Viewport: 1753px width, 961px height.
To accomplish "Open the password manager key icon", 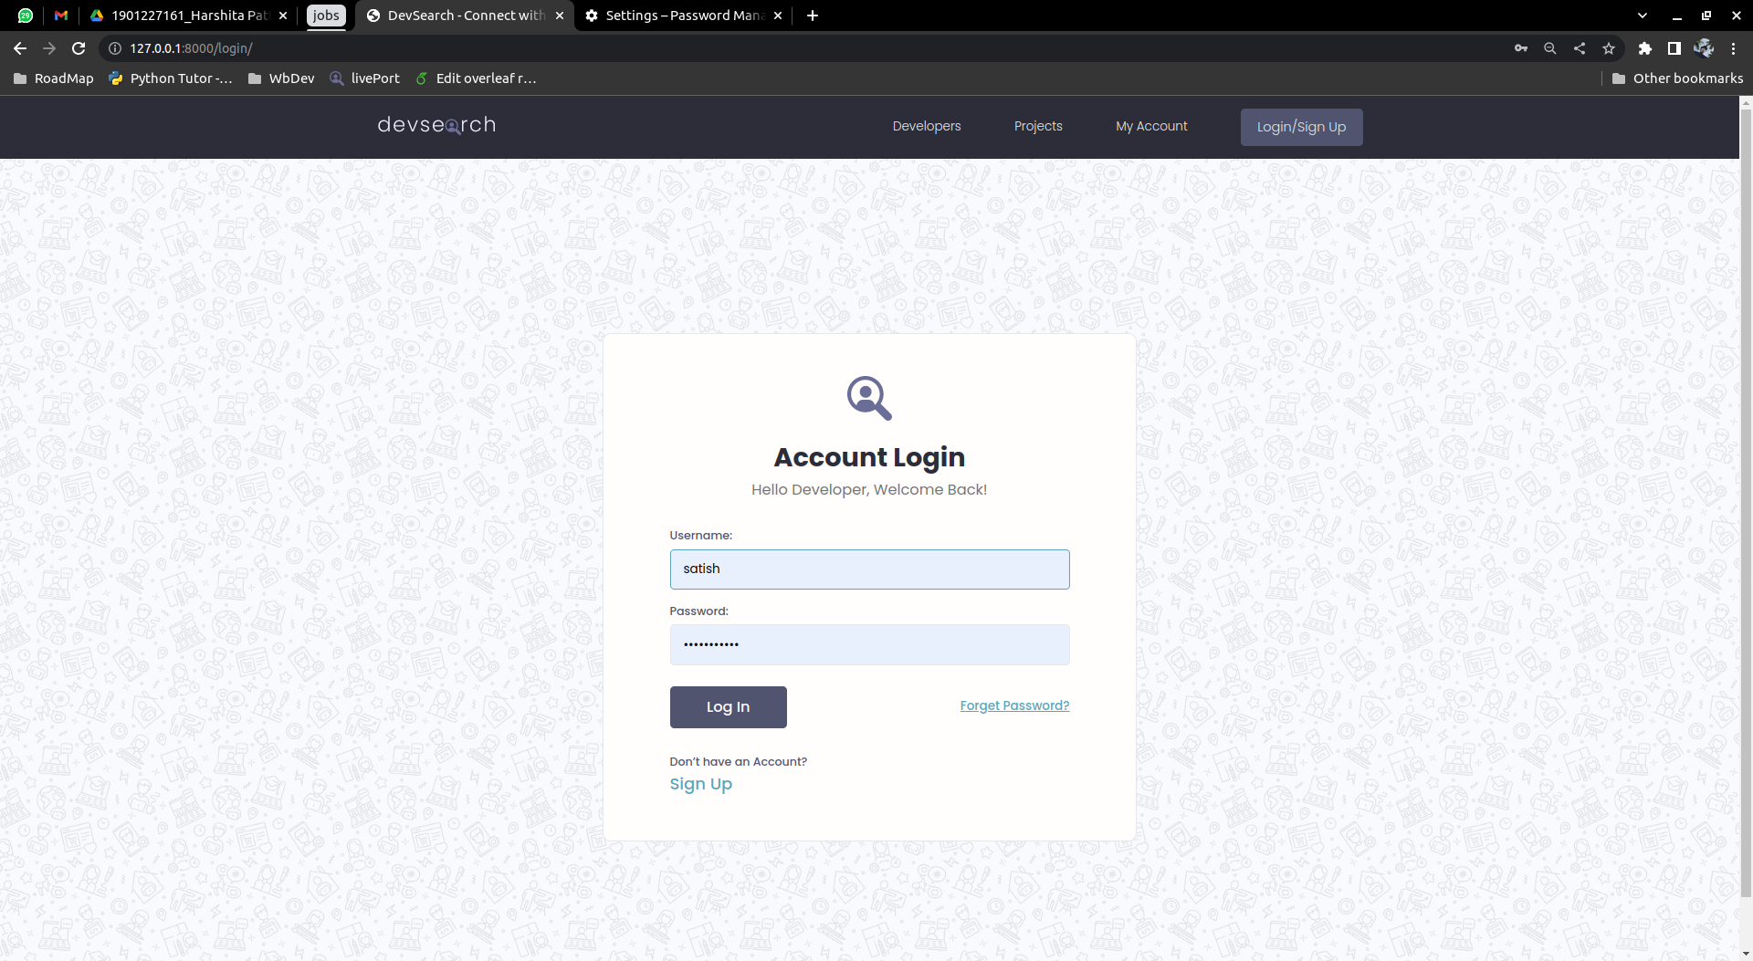I will [1521, 48].
